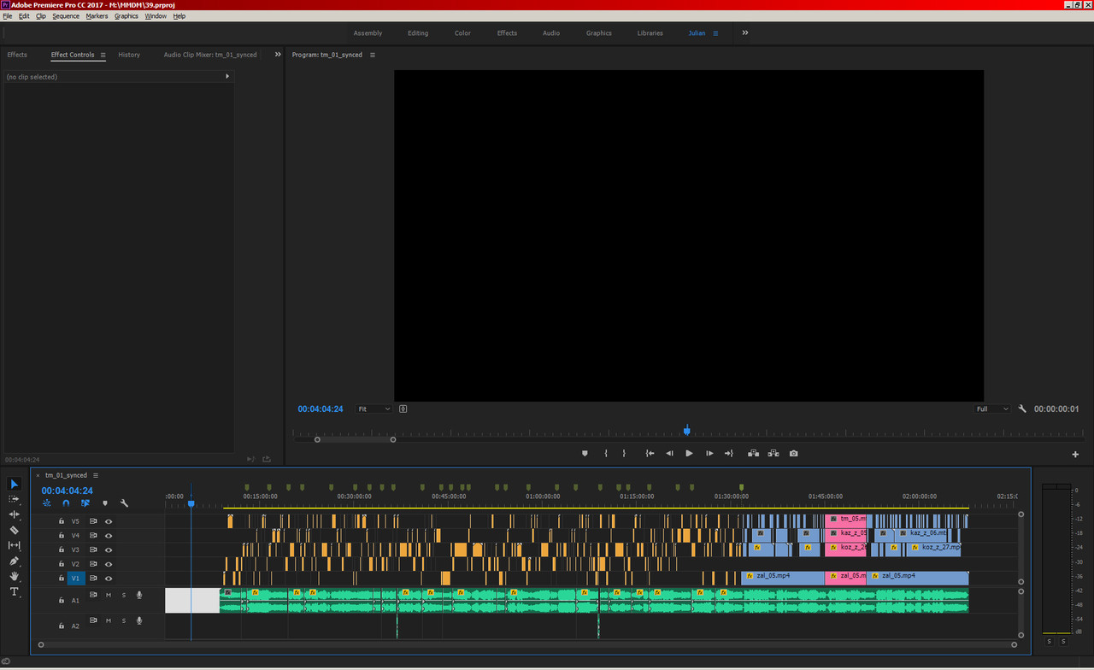The width and height of the screenshot is (1094, 670).
Task: Click the Mark Out button
Action: coord(624,454)
